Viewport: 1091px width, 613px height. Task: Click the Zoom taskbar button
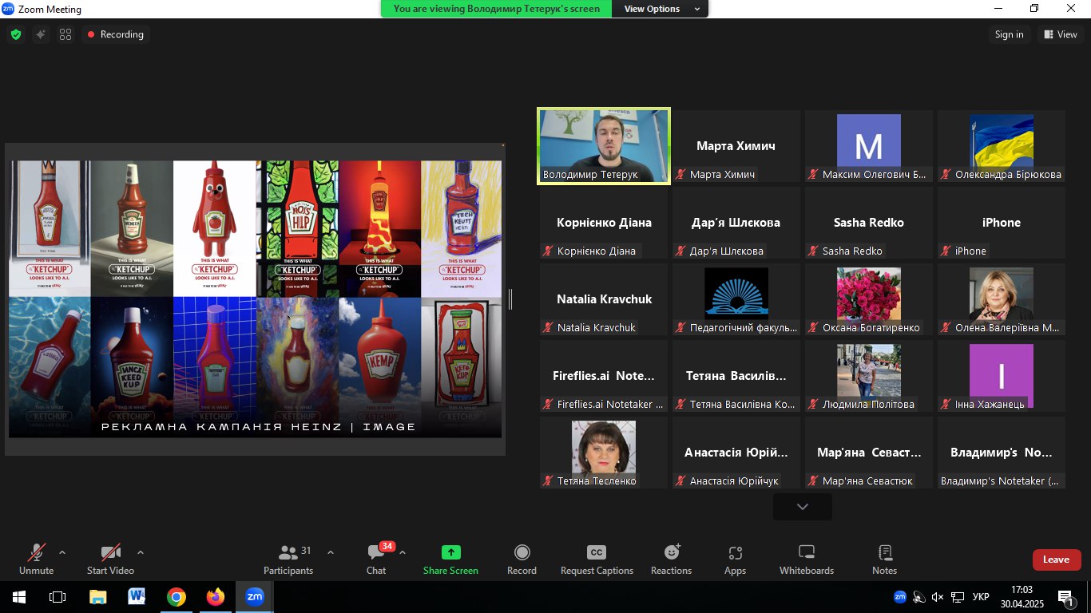pos(255,597)
